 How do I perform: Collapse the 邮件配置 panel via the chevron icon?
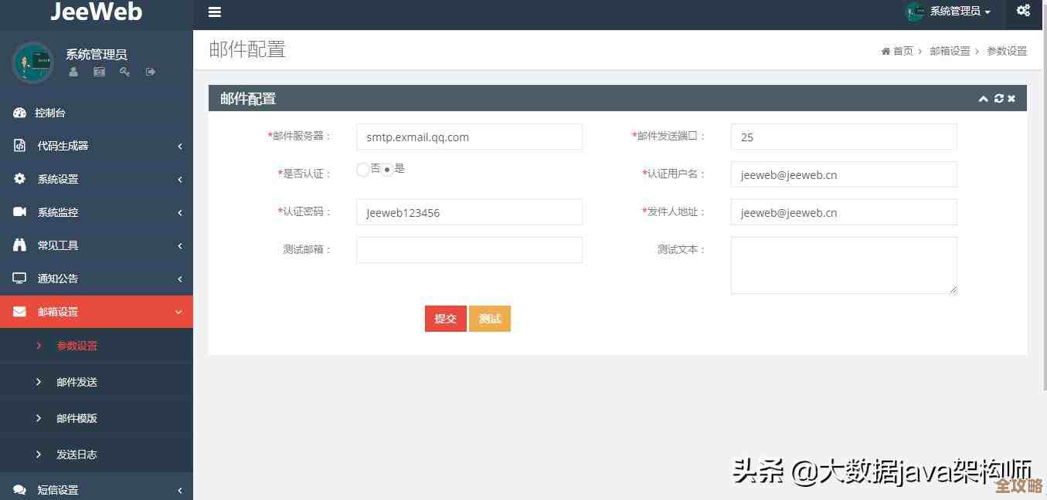point(983,99)
